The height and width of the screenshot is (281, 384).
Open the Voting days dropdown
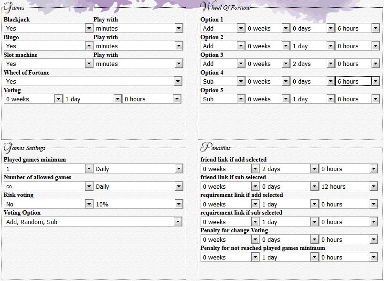pos(92,99)
